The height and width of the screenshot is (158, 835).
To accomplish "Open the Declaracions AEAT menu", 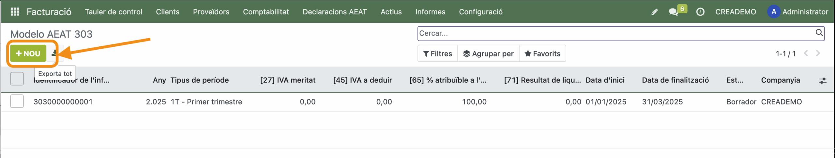I will pyautogui.click(x=334, y=12).
